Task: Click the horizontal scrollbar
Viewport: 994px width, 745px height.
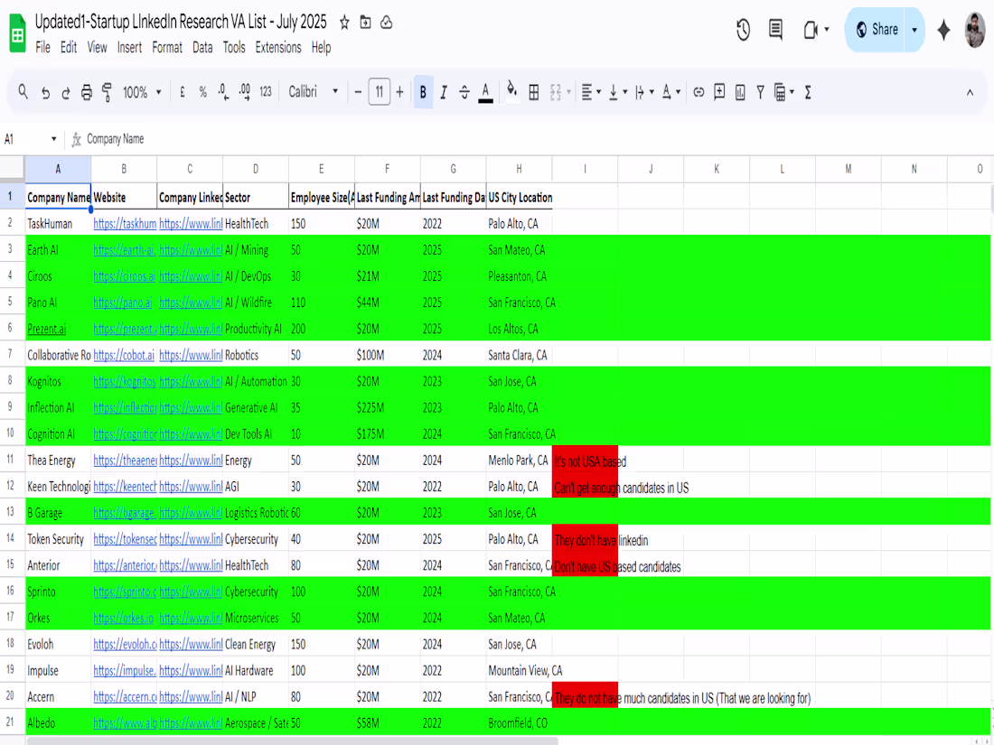Action: [293, 740]
